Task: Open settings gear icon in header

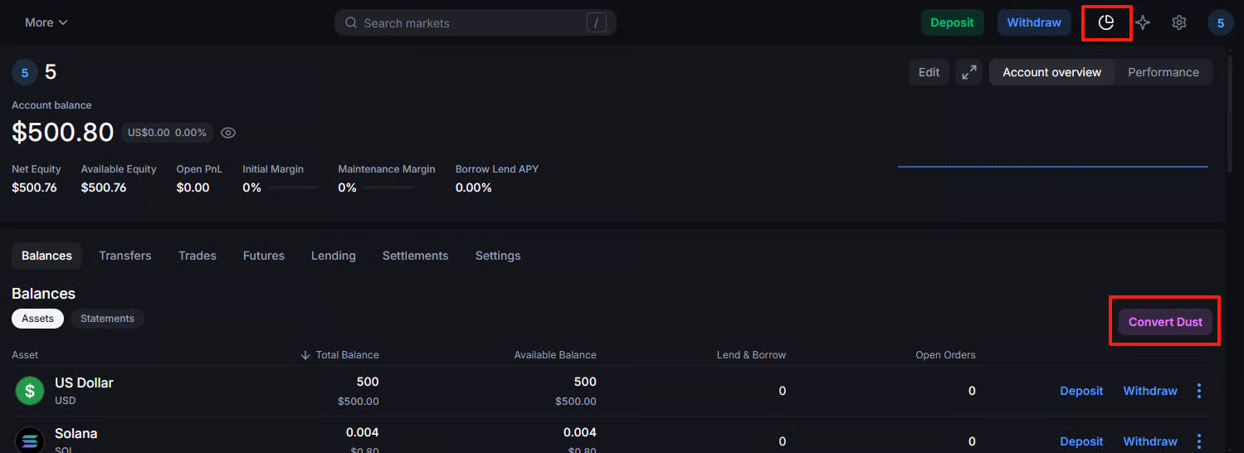Action: pyautogui.click(x=1178, y=22)
